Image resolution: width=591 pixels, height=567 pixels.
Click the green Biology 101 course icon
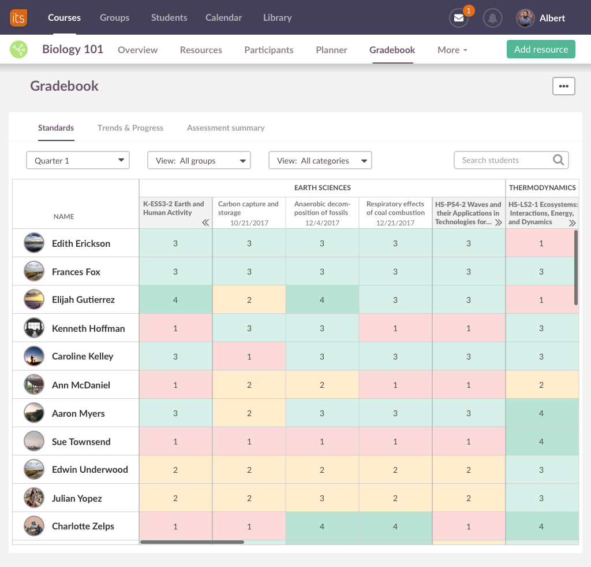click(19, 49)
